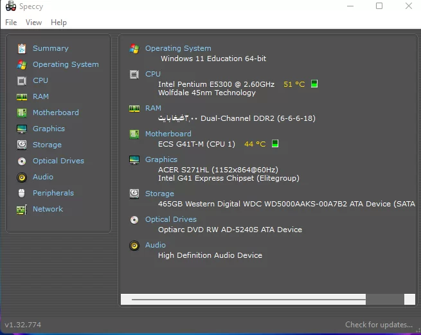This screenshot has width=421, height=335.
Task: Click the Windows flag icon in summary panel
Action: point(134,49)
